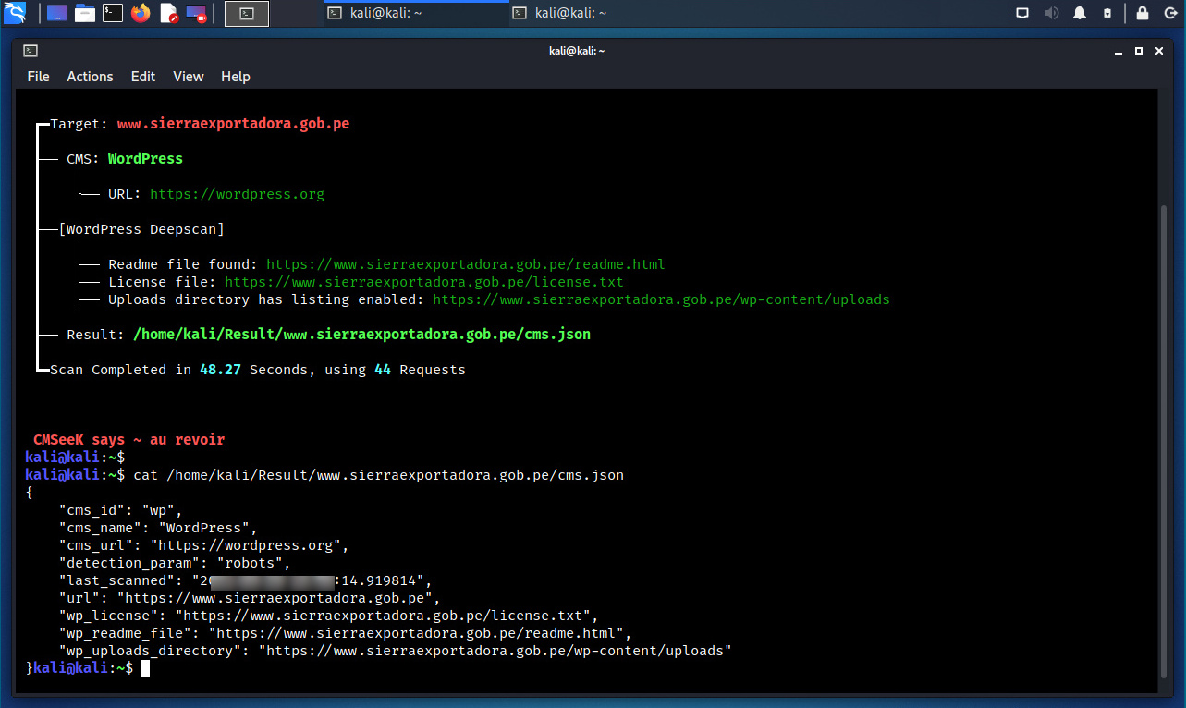
Task: Click the network connection tray icon
Action: (x=1022, y=13)
